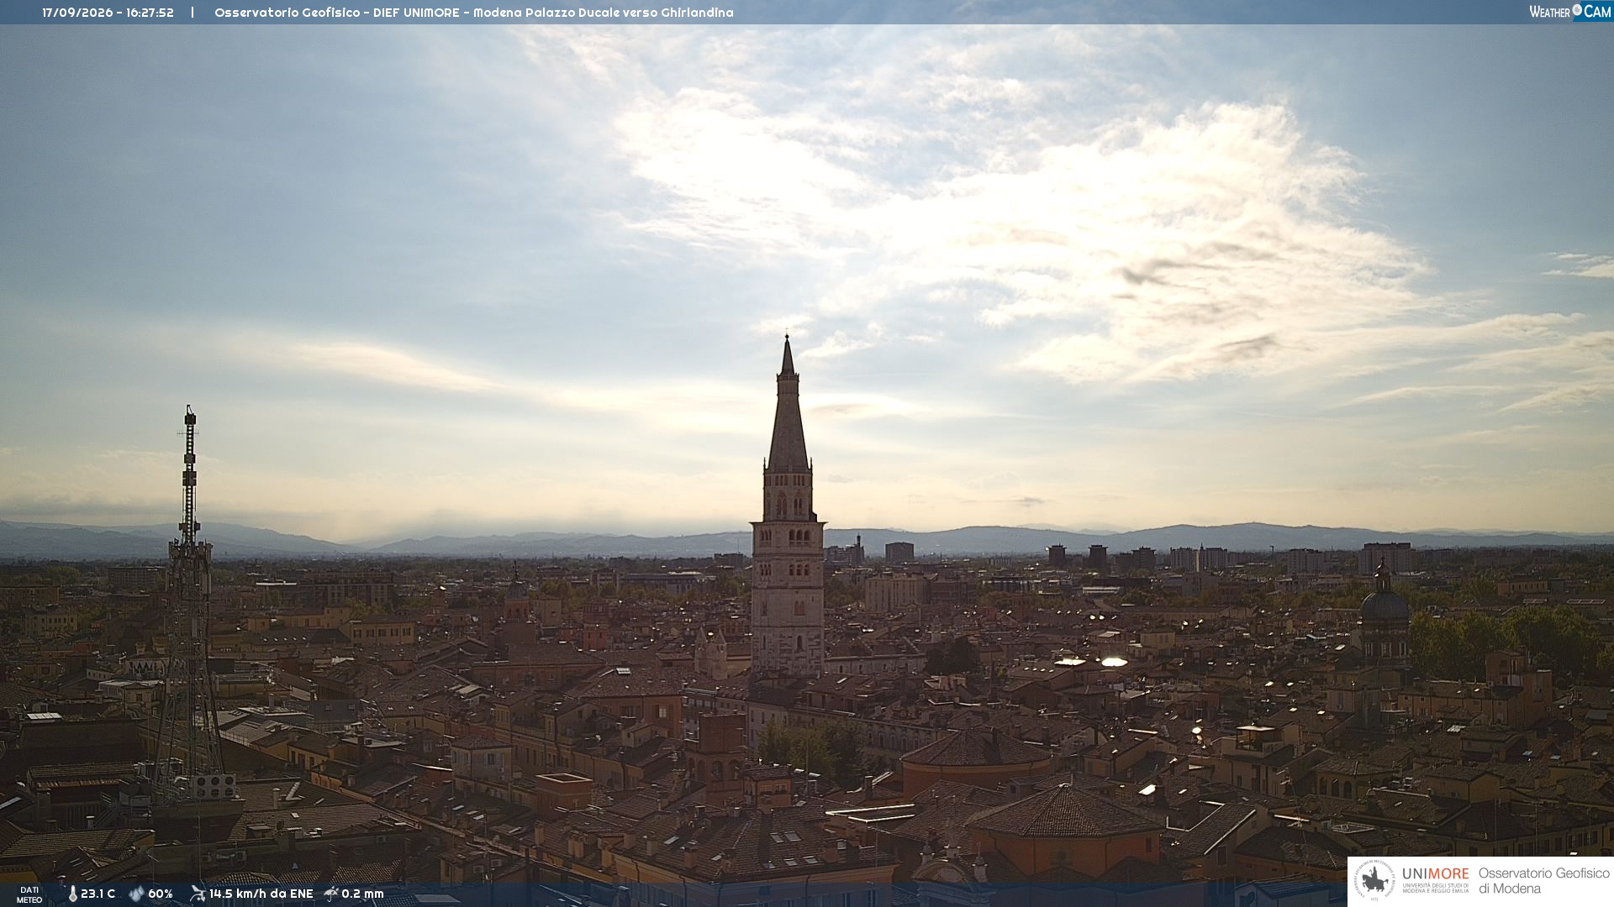Open the WeatherCam logo
Screen dimensions: 1614x907
[x=1570, y=12]
